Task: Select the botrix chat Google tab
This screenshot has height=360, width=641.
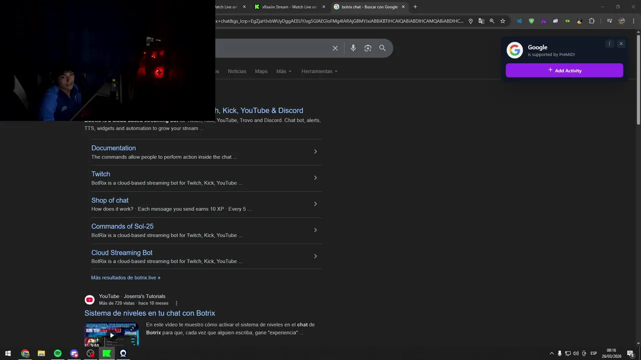Action: [x=370, y=7]
